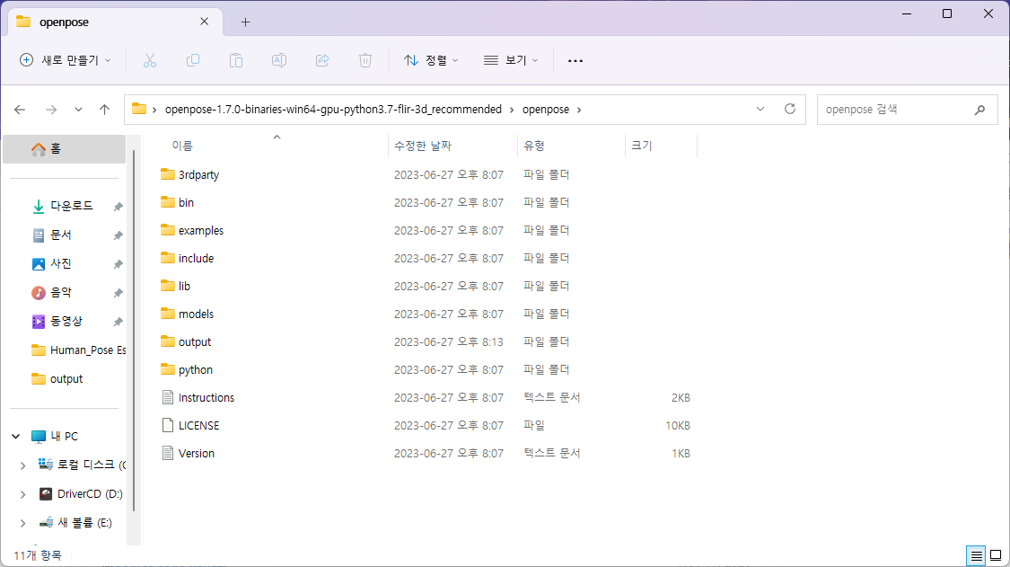This screenshot has height=567, width=1010.
Task: Open output folder in sidebar
Action: click(x=57, y=379)
